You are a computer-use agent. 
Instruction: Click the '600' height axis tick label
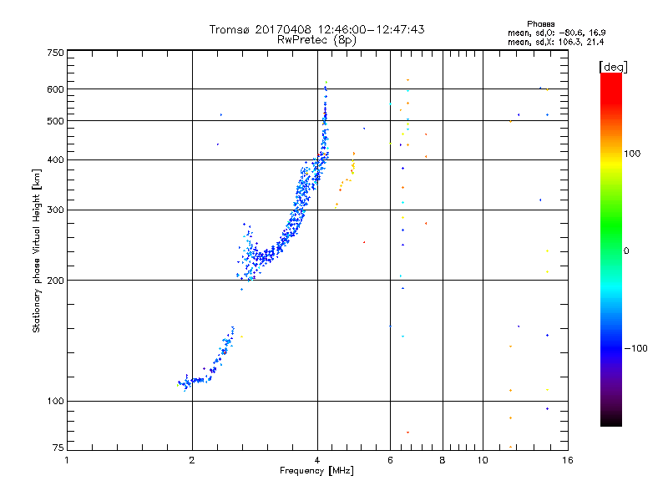(55, 89)
